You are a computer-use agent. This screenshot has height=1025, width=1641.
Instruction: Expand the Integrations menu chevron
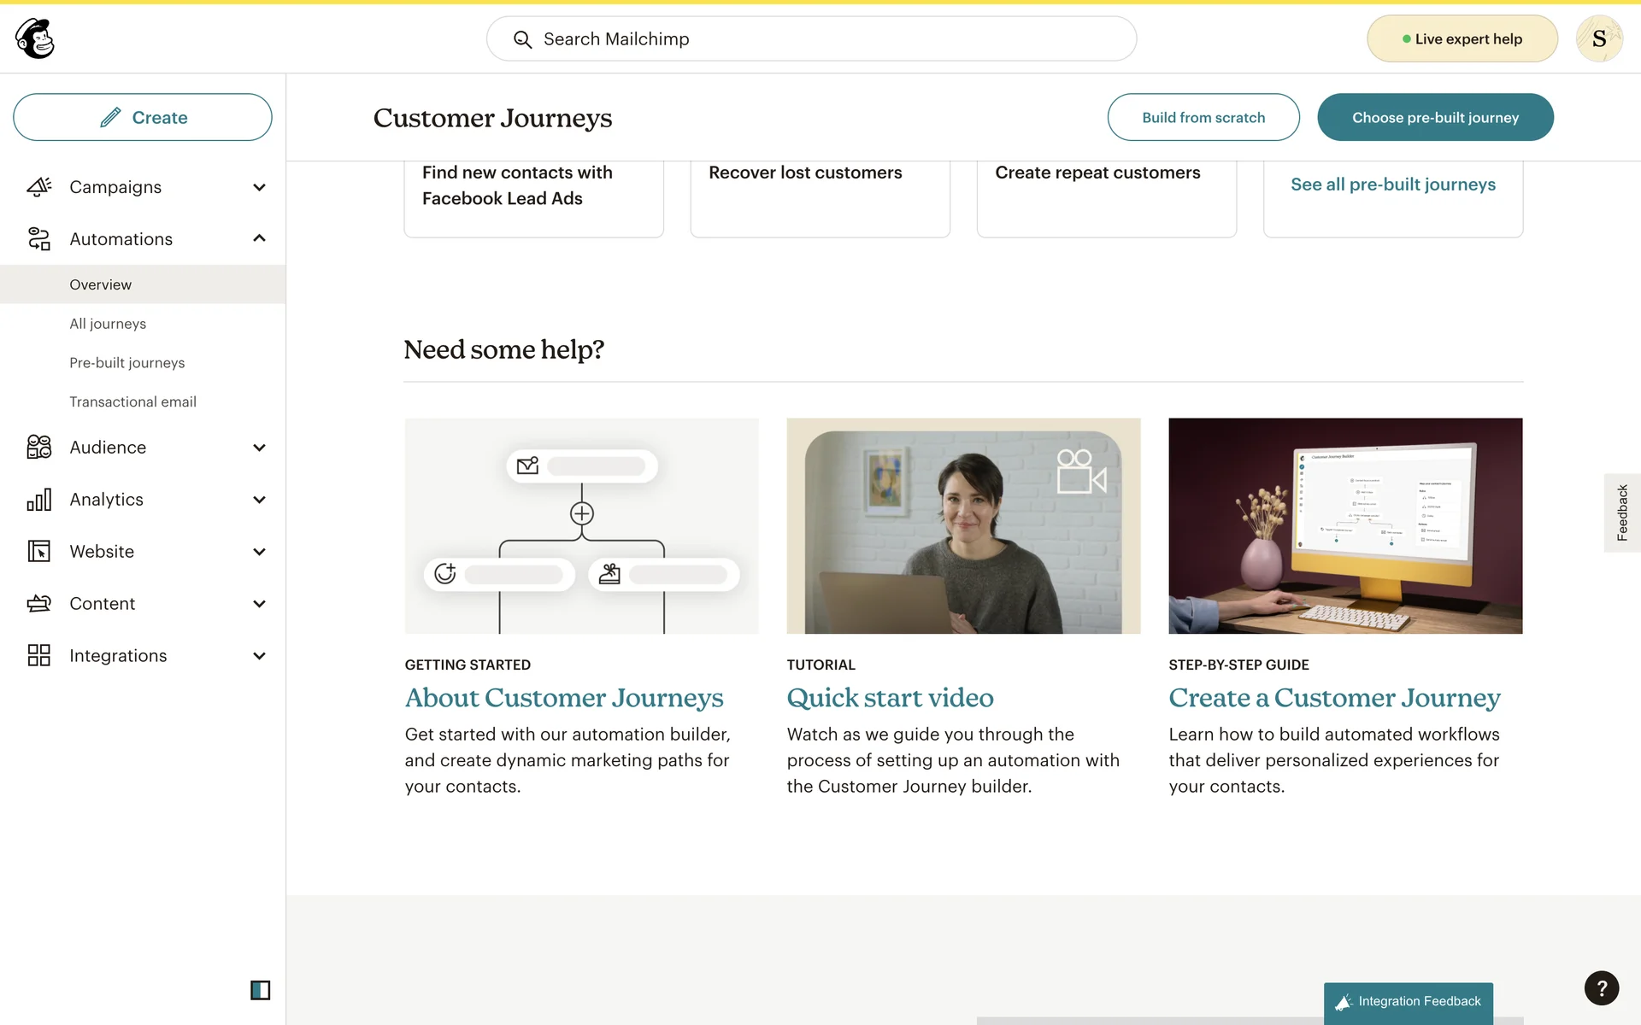[x=259, y=656]
